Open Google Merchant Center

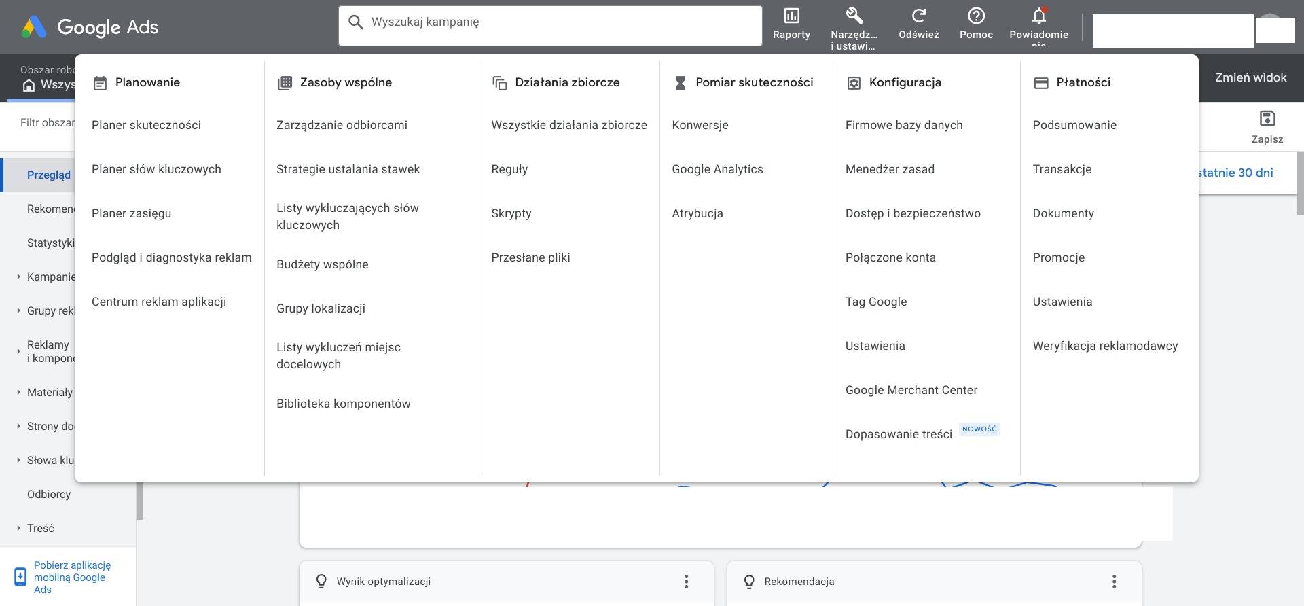click(x=911, y=390)
